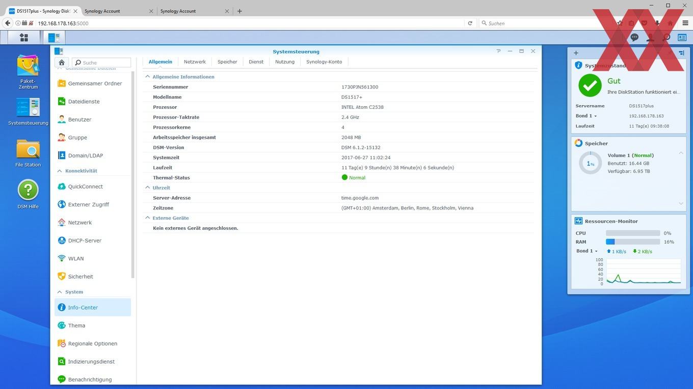Viewport: 693px width, 389px height.
Task: Open QuickConnect settings
Action: coord(93,187)
